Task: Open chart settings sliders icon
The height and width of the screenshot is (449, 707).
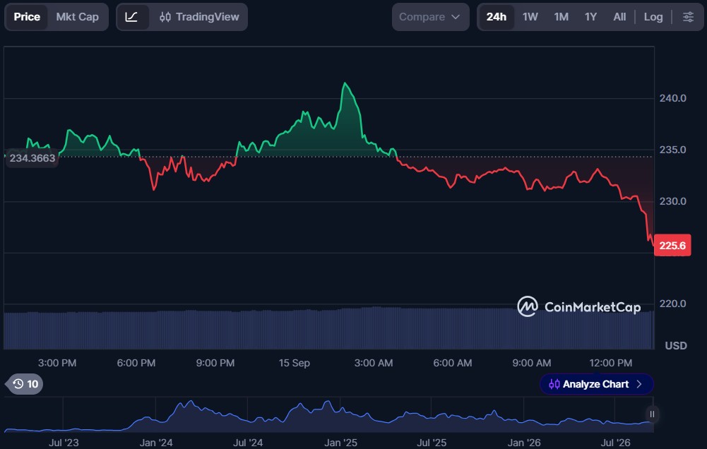Action: pyautogui.click(x=688, y=17)
